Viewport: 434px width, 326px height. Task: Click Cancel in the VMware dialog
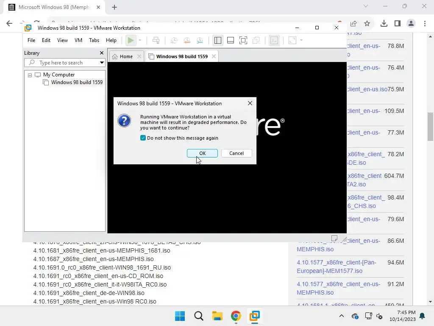(236, 153)
